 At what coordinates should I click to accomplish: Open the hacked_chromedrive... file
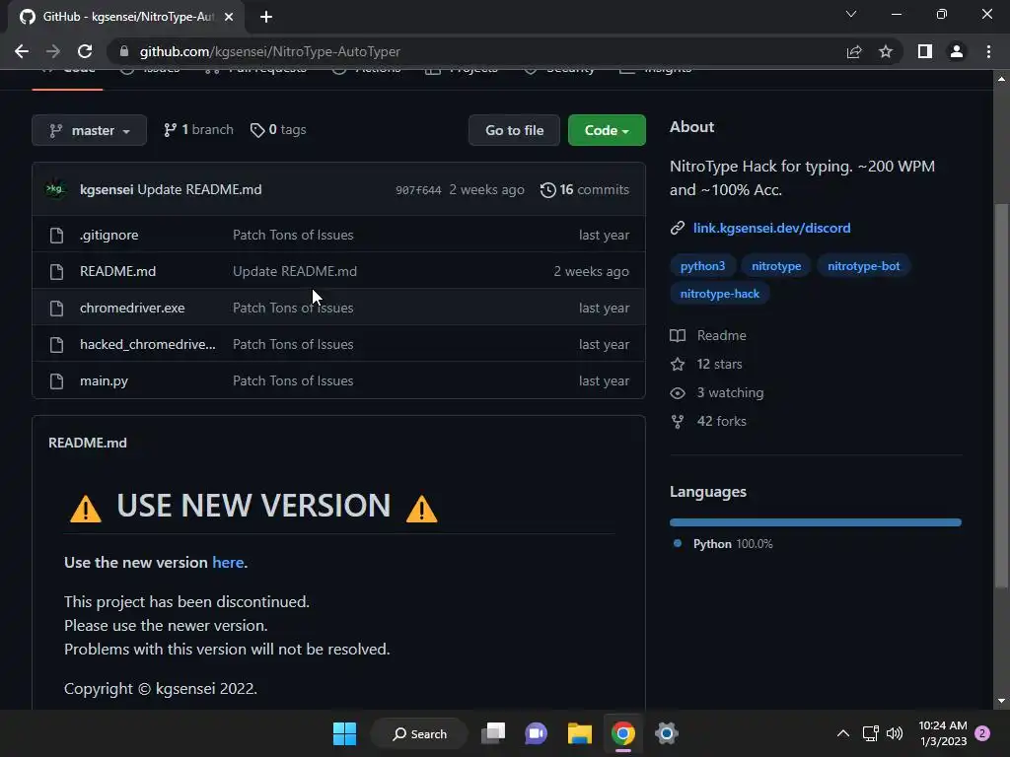[x=148, y=344]
